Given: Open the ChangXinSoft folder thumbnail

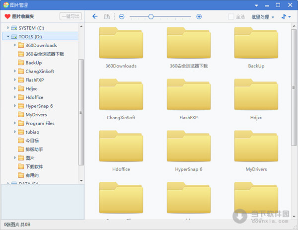Looking at the screenshot, I should [x=121, y=94].
